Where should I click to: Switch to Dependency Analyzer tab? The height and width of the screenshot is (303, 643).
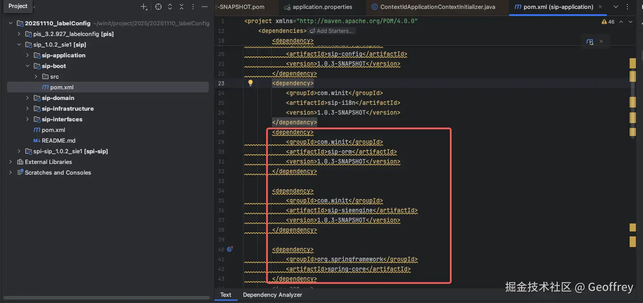pos(272,295)
